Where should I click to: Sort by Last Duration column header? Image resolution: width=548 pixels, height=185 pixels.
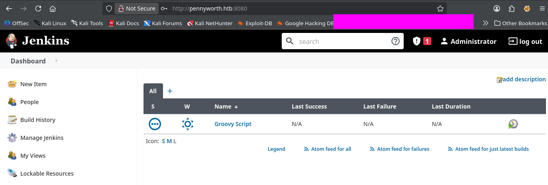pos(451,107)
